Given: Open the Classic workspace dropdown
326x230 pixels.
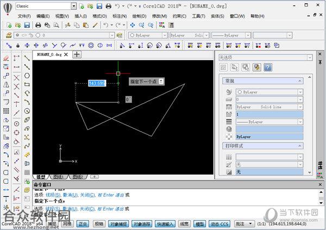Looking at the screenshot, I should 73,6.
